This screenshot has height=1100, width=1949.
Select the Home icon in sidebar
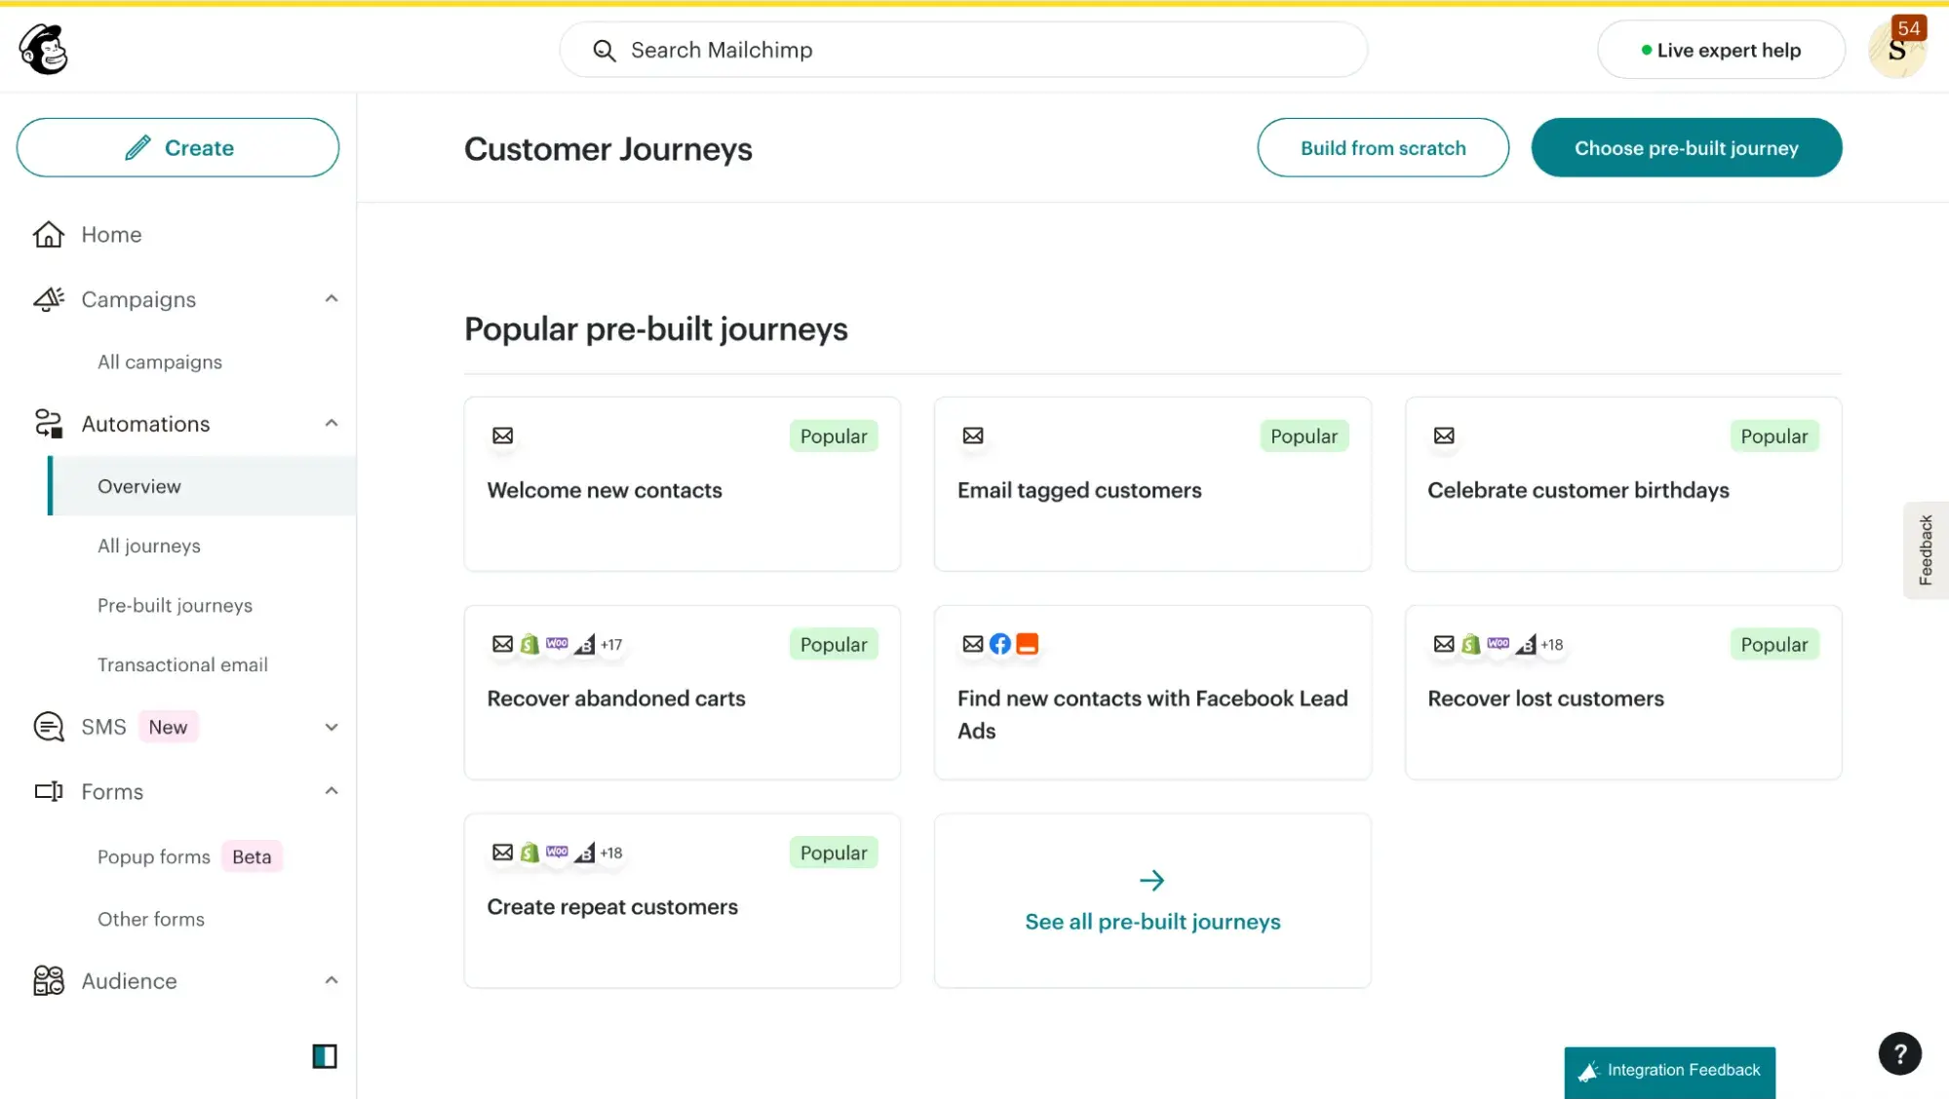tap(48, 234)
